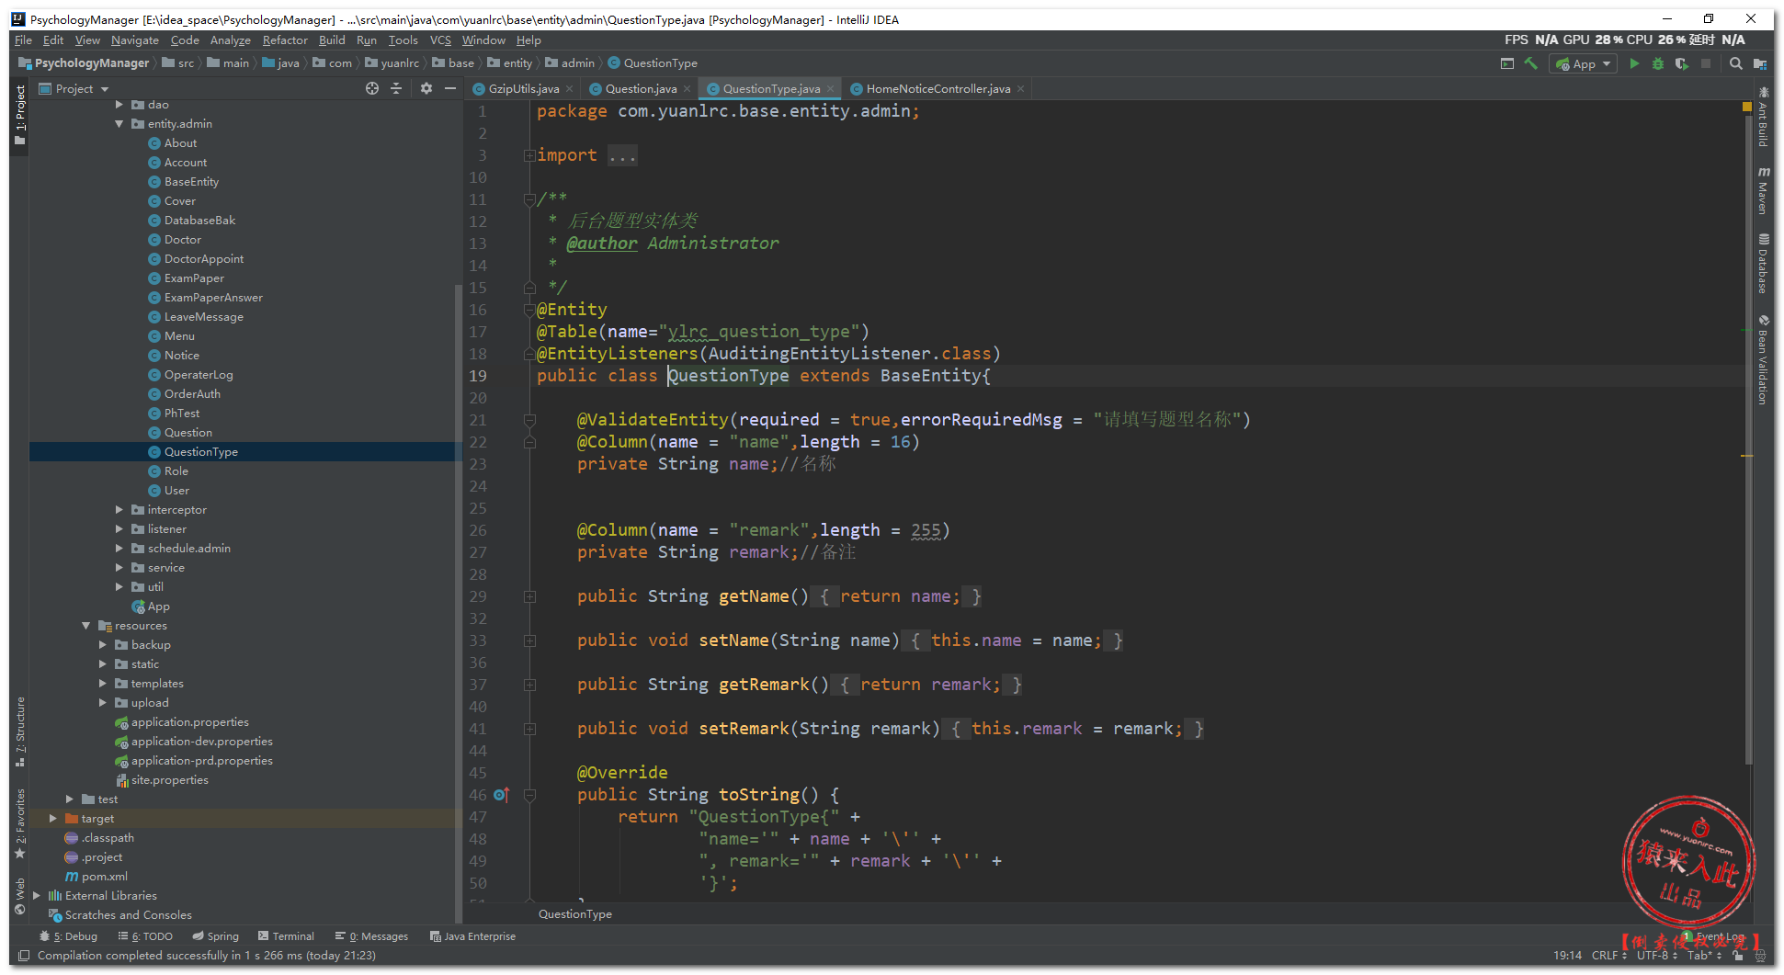Screen dimensions: 1784x975
Task: Open the Bean Validation side panel
Action: pos(1763,360)
